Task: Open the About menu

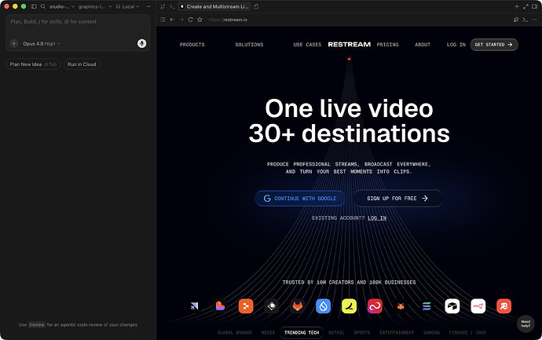Action: 423,45
